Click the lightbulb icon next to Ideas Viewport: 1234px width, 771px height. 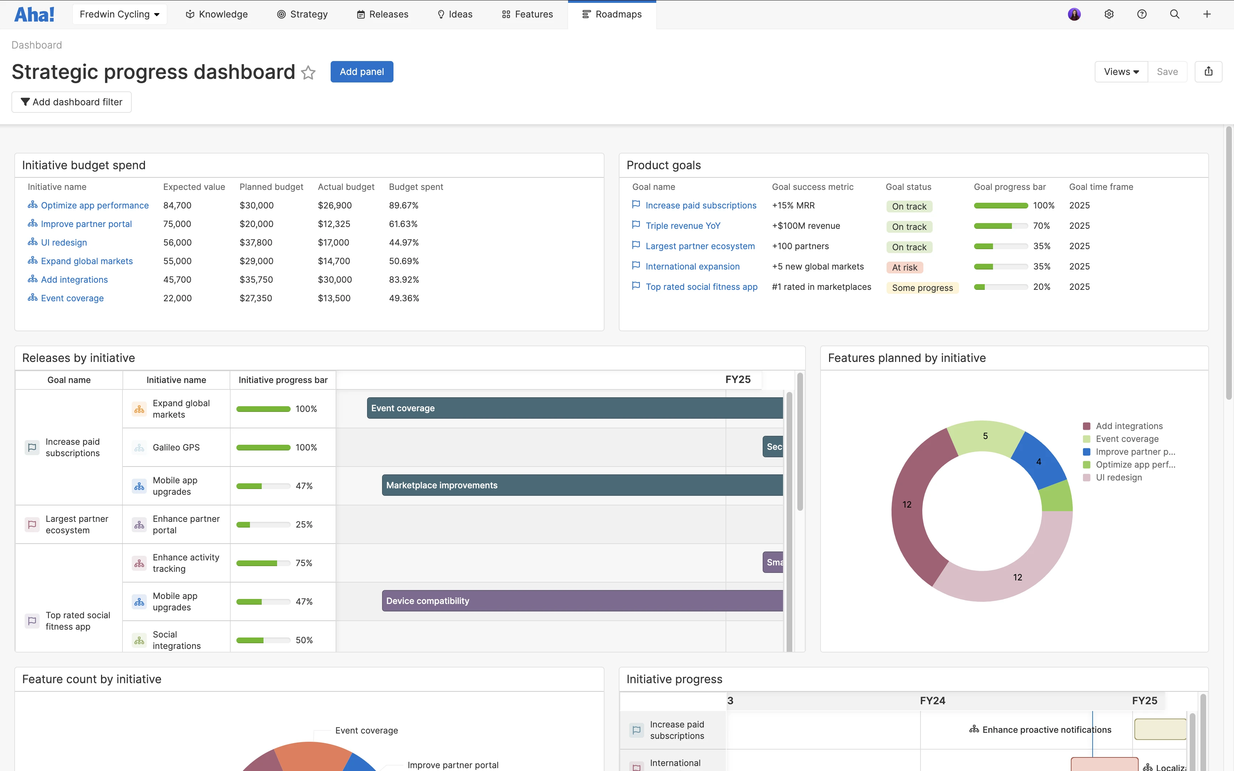[x=441, y=14]
